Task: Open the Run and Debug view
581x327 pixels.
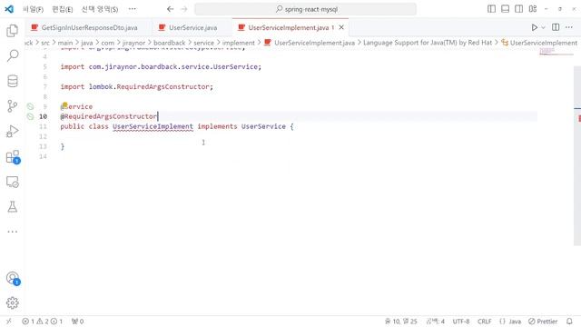Action: coord(12,131)
